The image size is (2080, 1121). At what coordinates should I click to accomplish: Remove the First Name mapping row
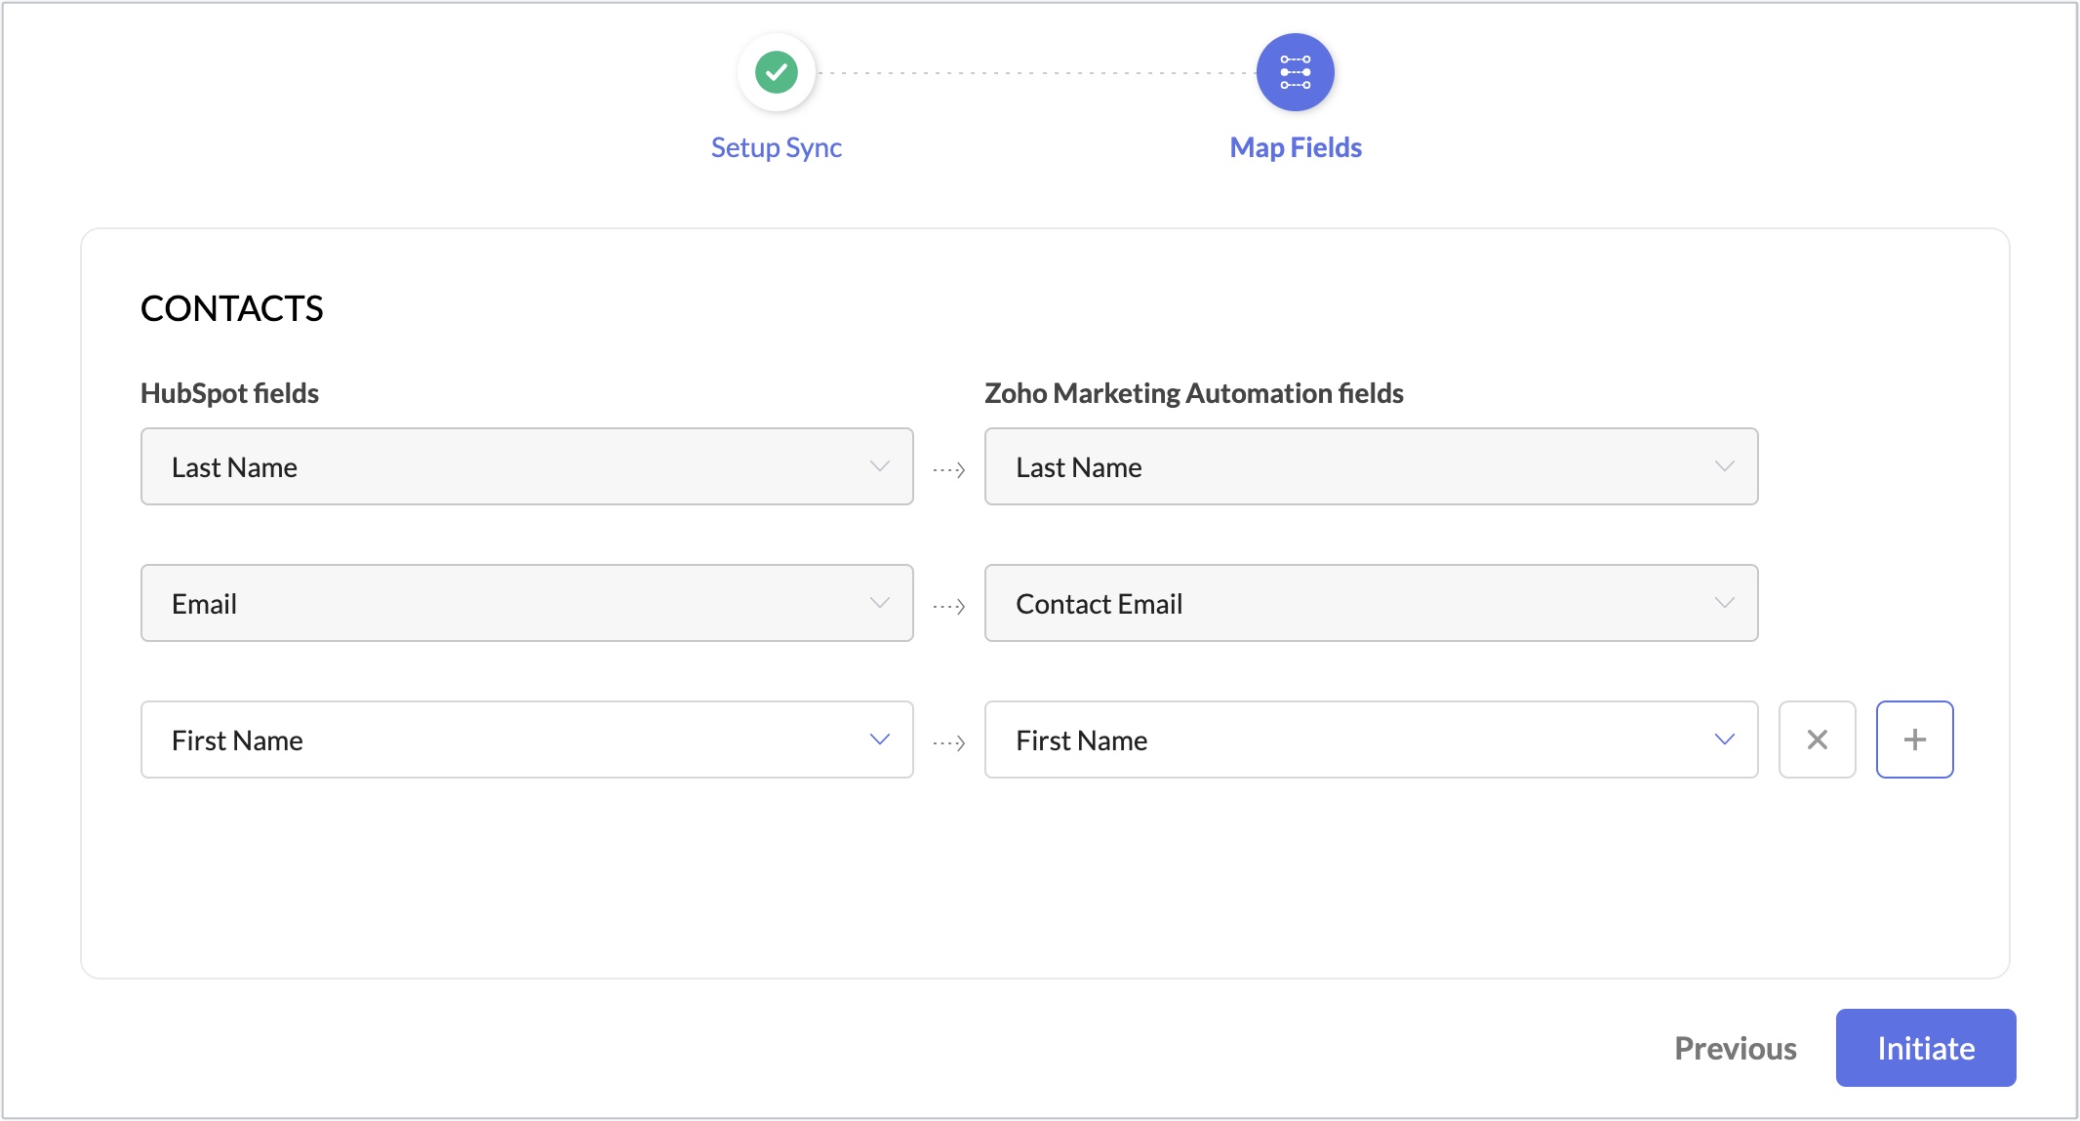point(1817,740)
